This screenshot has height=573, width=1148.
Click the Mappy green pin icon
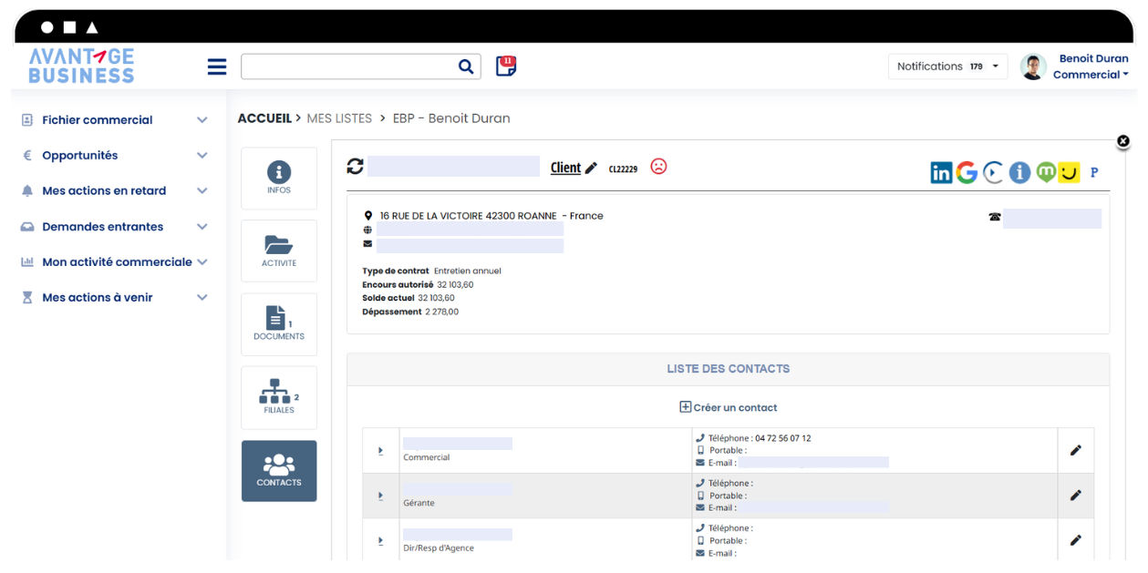[x=1045, y=172]
